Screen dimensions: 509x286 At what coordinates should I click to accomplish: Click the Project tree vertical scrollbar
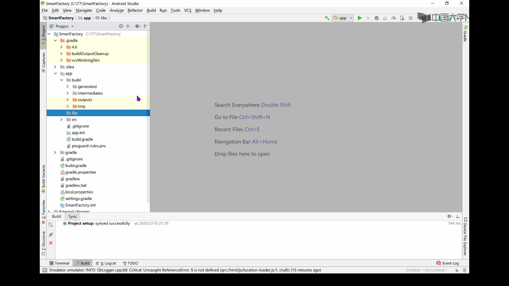[x=148, y=117]
